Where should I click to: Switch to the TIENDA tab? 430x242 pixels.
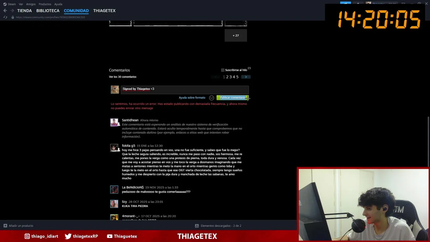coord(25,11)
